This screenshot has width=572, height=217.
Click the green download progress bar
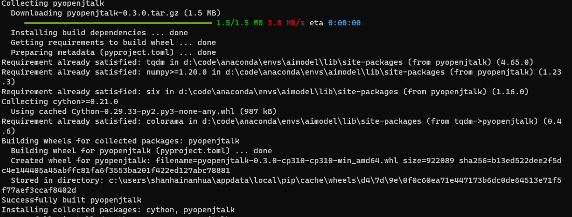(118, 23)
